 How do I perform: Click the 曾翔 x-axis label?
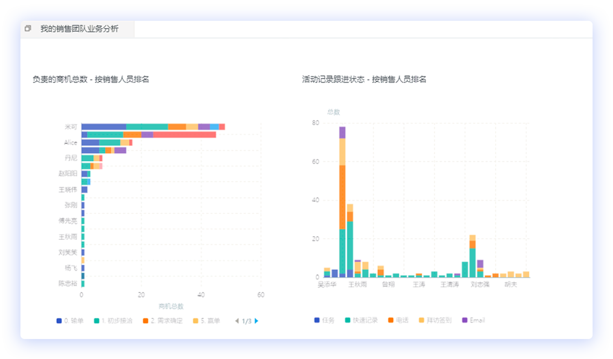pyautogui.click(x=388, y=284)
